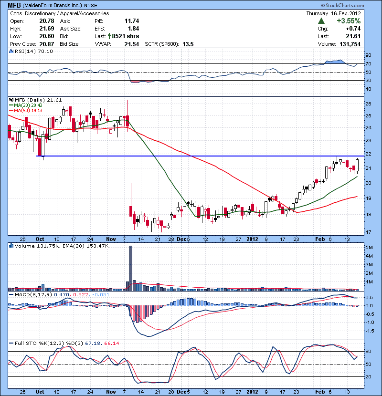Click the Dec label on the bottom axis

pyautogui.click(x=182, y=392)
